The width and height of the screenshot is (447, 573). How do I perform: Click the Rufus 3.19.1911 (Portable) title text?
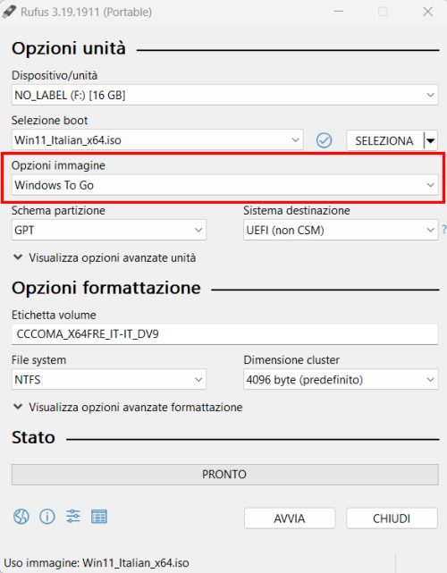tap(86, 12)
